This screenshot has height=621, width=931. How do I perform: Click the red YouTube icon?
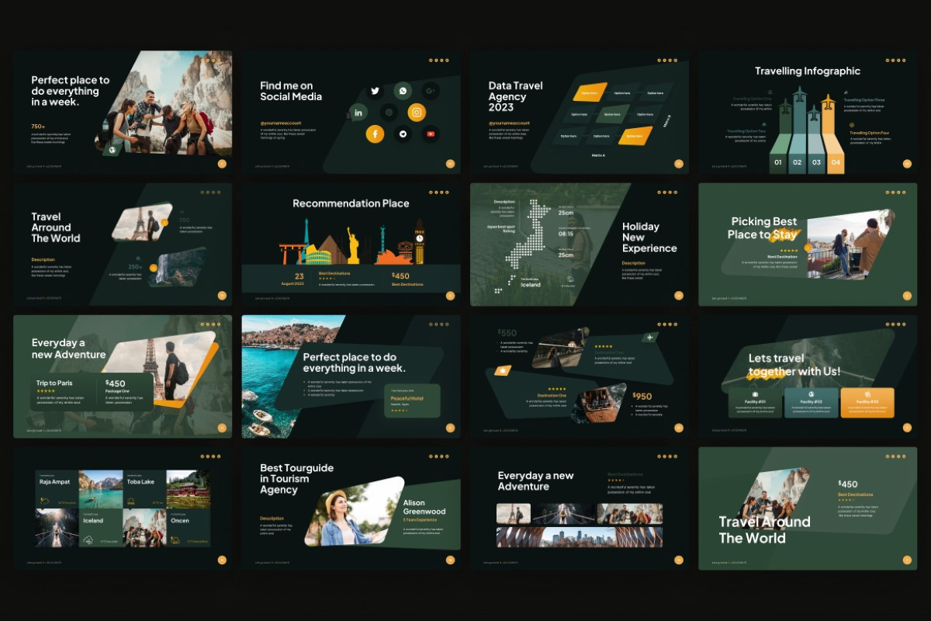click(x=431, y=134)
